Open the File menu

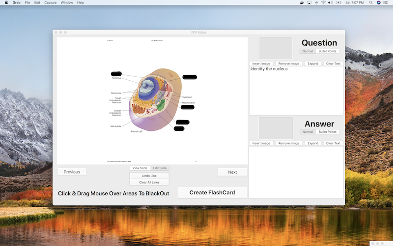coord(28,2)
